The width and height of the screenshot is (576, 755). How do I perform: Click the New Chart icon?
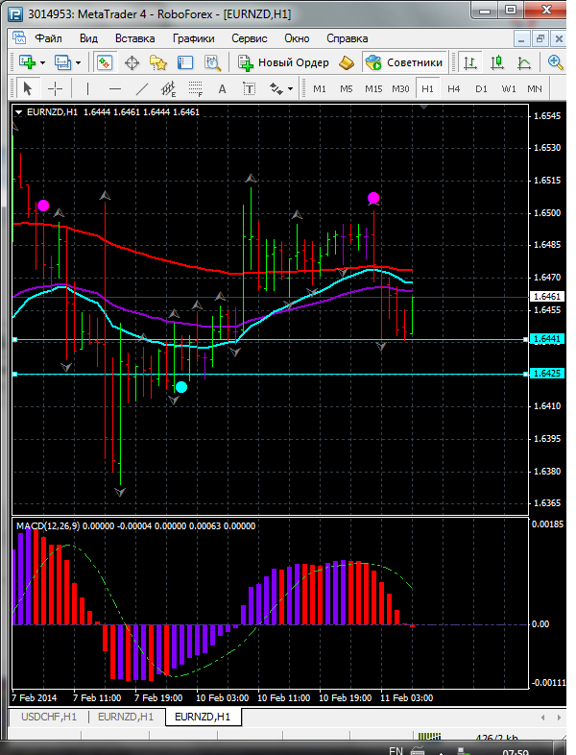point(27,62)
